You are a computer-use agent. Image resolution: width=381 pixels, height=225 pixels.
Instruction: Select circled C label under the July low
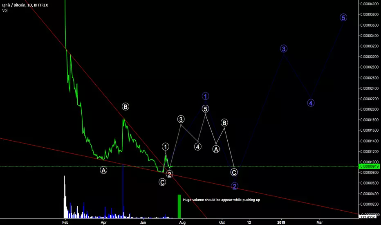[x=162, y=182]
